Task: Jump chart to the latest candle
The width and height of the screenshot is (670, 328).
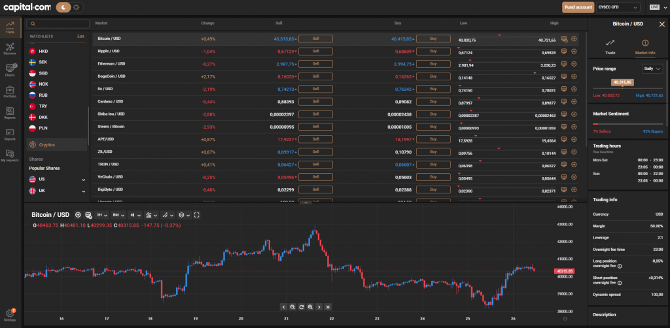Action: point(328,306)
